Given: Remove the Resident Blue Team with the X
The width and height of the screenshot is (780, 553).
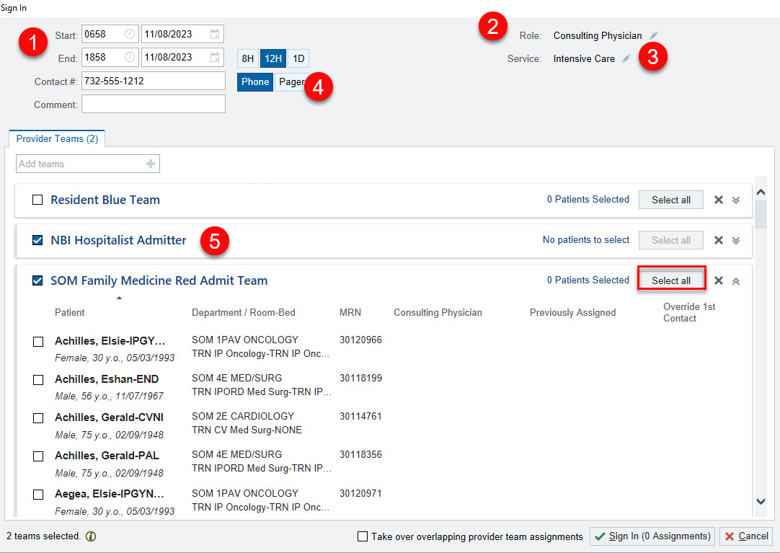Looking at the screenshot, I should [719, 199].
